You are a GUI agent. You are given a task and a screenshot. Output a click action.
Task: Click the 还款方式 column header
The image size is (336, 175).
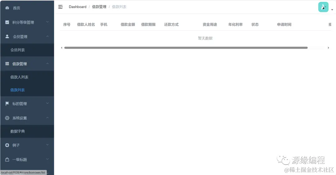pos(171,25)
